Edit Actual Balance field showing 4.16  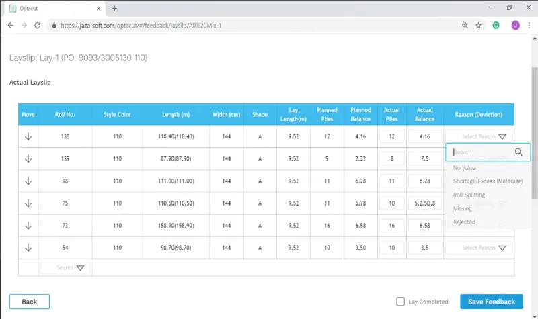coord(425,136)
